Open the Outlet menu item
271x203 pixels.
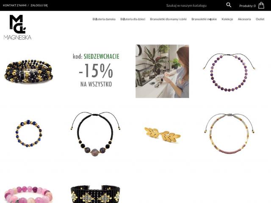click(260, 19)
